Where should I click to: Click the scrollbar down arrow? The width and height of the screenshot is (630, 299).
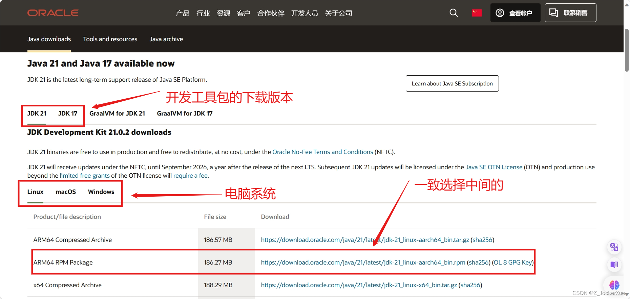click(x=627, y=295)
